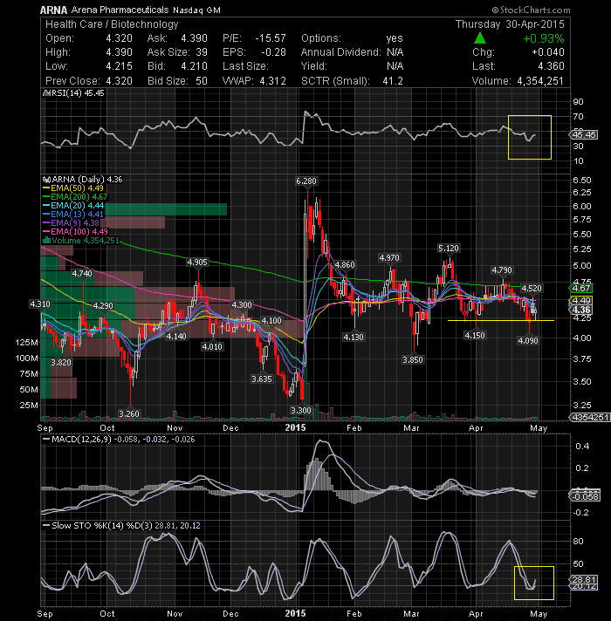The width and height of the screenshot is (611, 621).
Task: Click the EMA(200) 4.67 legend entry
Action: pyautogui.click(x=75, y=197)
